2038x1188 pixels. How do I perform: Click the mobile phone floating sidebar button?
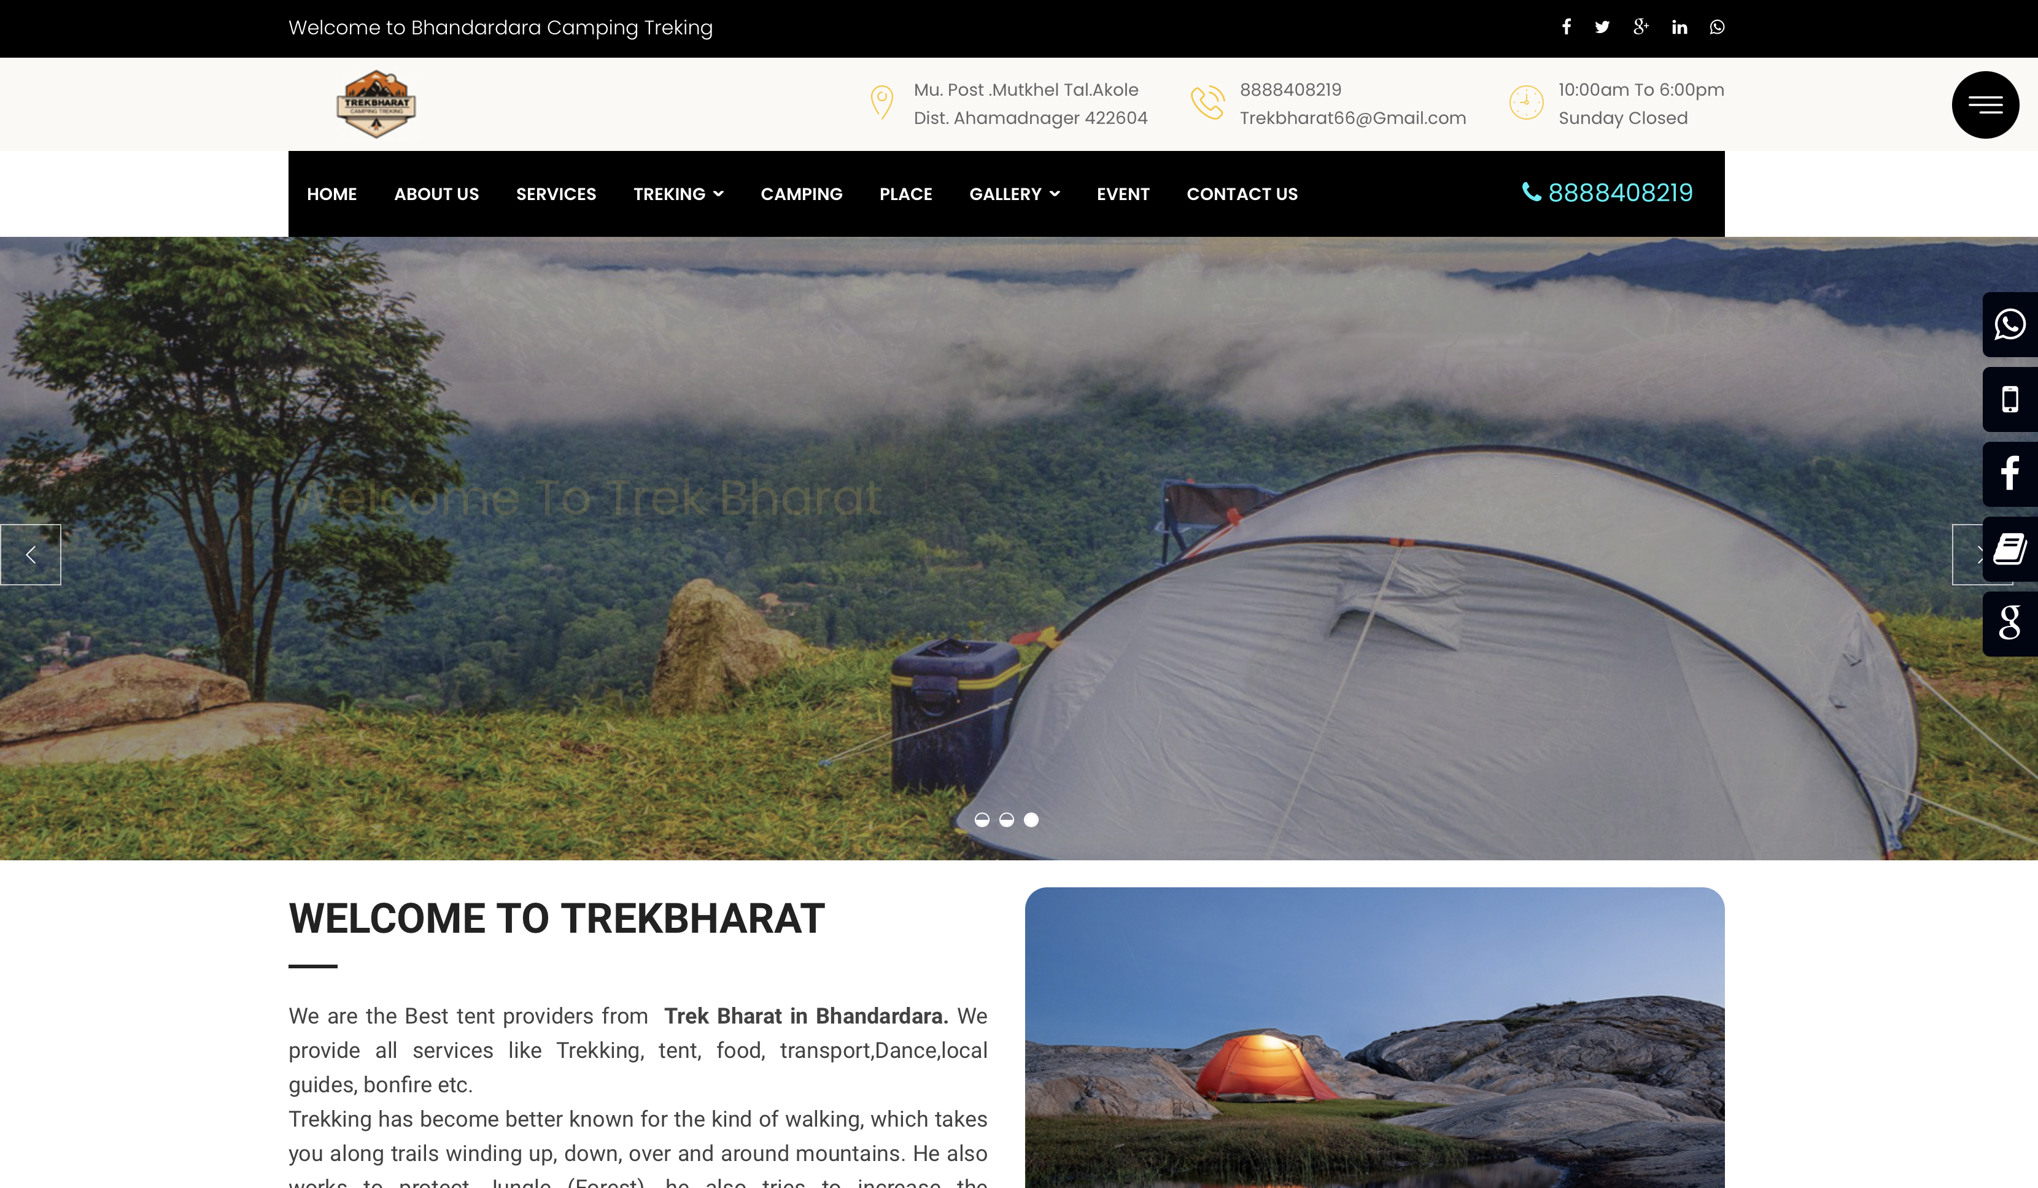click(x=2010, y=399)
